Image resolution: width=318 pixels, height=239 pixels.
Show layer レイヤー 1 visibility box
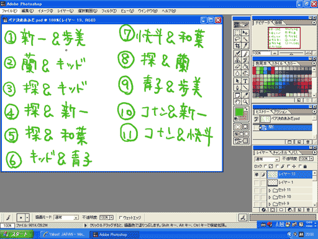(257, 182)
